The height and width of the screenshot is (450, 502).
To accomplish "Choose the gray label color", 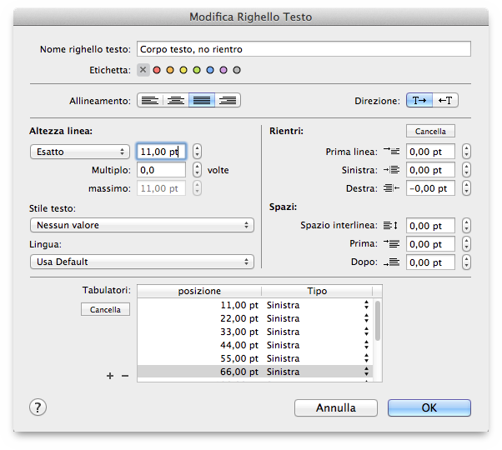I will pyautogui.click(x=237, y=70).
